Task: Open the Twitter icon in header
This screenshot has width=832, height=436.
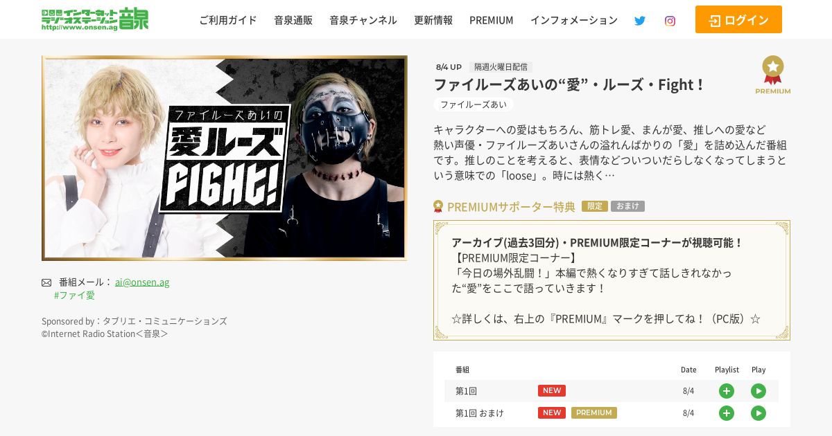Action: 639,21
